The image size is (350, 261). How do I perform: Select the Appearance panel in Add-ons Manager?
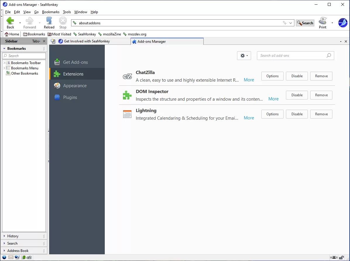coord(75,85)
